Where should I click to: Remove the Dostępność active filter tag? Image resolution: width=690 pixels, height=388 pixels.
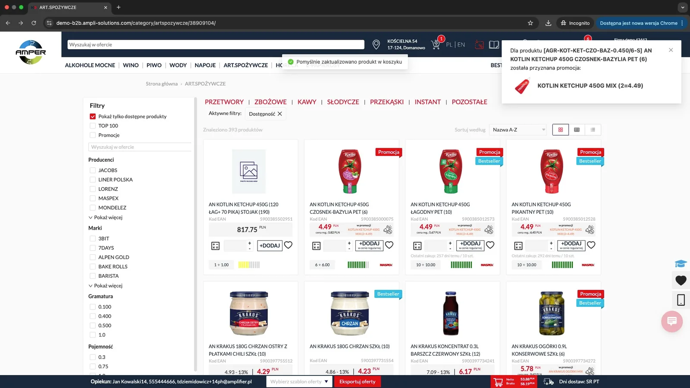(280, 114)
